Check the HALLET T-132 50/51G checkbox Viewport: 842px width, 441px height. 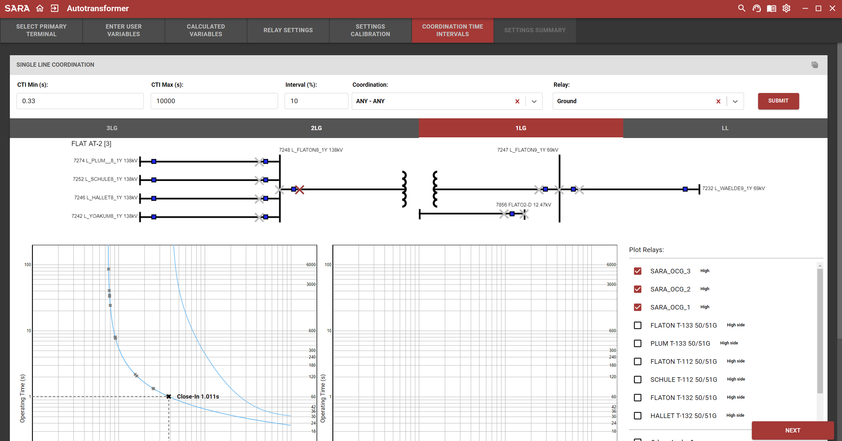click(638, 416)
